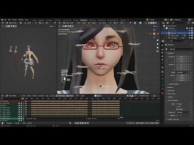The image size is (194, 145).
Task: Open the Channel menu in dope sheet
Action: [41, 96]
